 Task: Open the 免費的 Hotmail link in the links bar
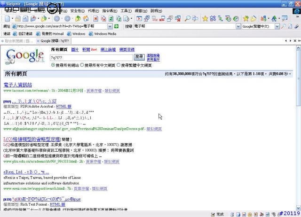50,34
